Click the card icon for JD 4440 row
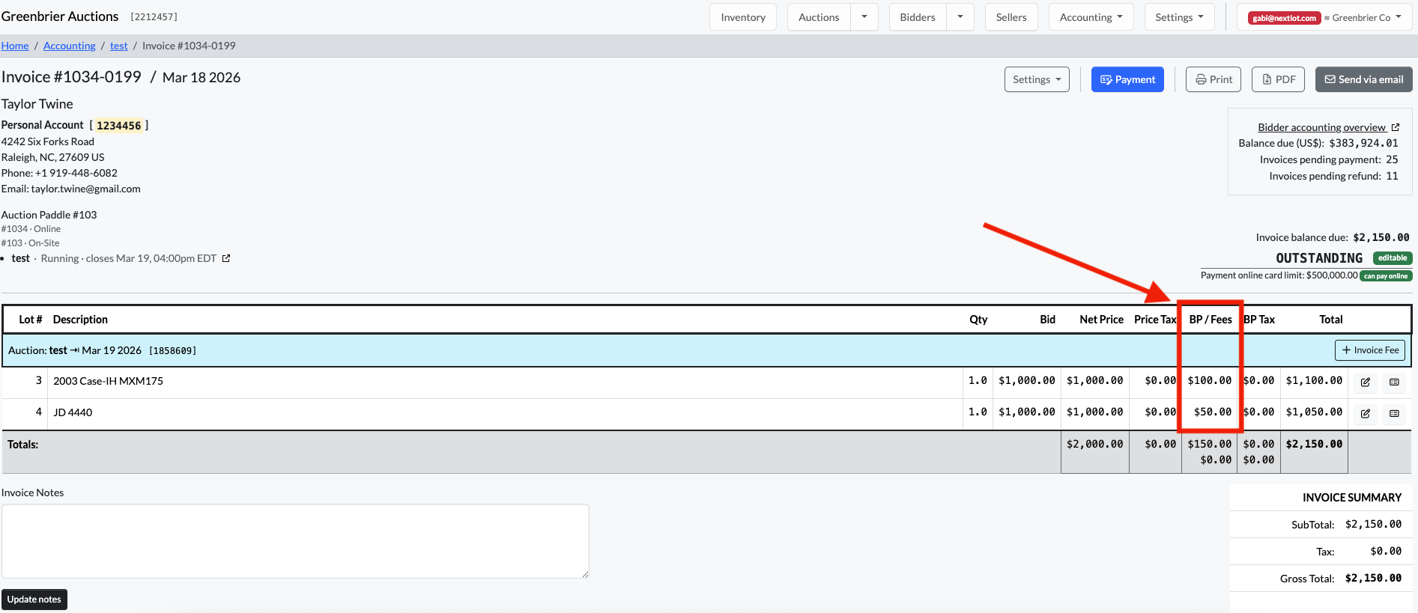 click(x=1394, y=413)
